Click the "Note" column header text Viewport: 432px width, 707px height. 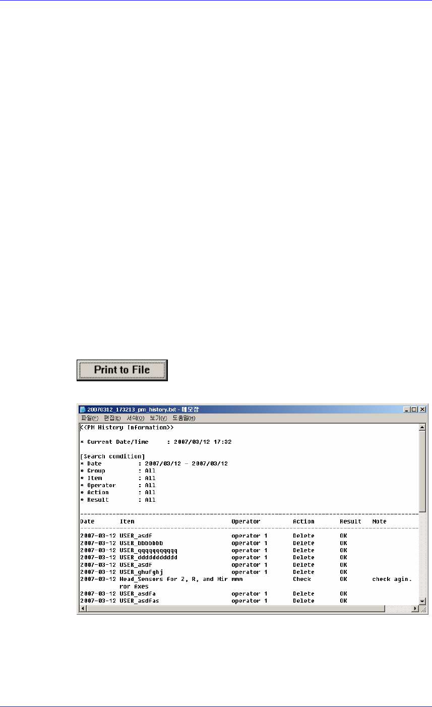click(380, 521)
